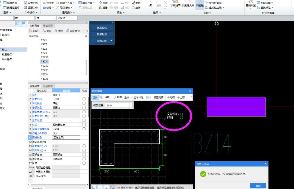Click the orthogonal snap icon in section editor
This screenshot has width=294, height=189.
point(94,187)
